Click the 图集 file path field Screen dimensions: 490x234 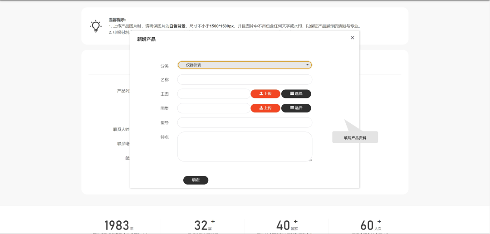(214, 108)
